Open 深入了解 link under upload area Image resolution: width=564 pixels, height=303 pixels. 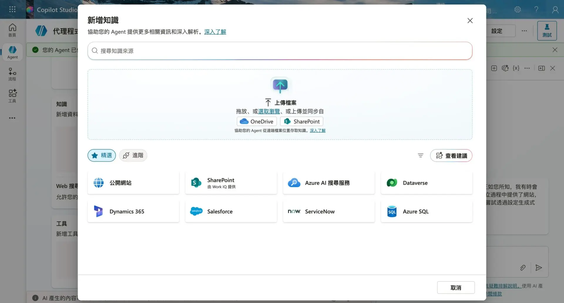point(318,130)
